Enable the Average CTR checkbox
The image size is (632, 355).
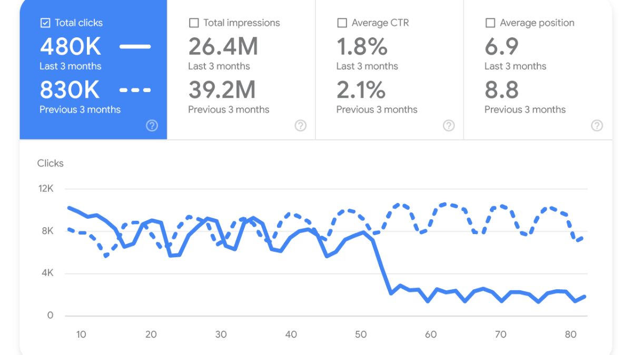[342, 23]
